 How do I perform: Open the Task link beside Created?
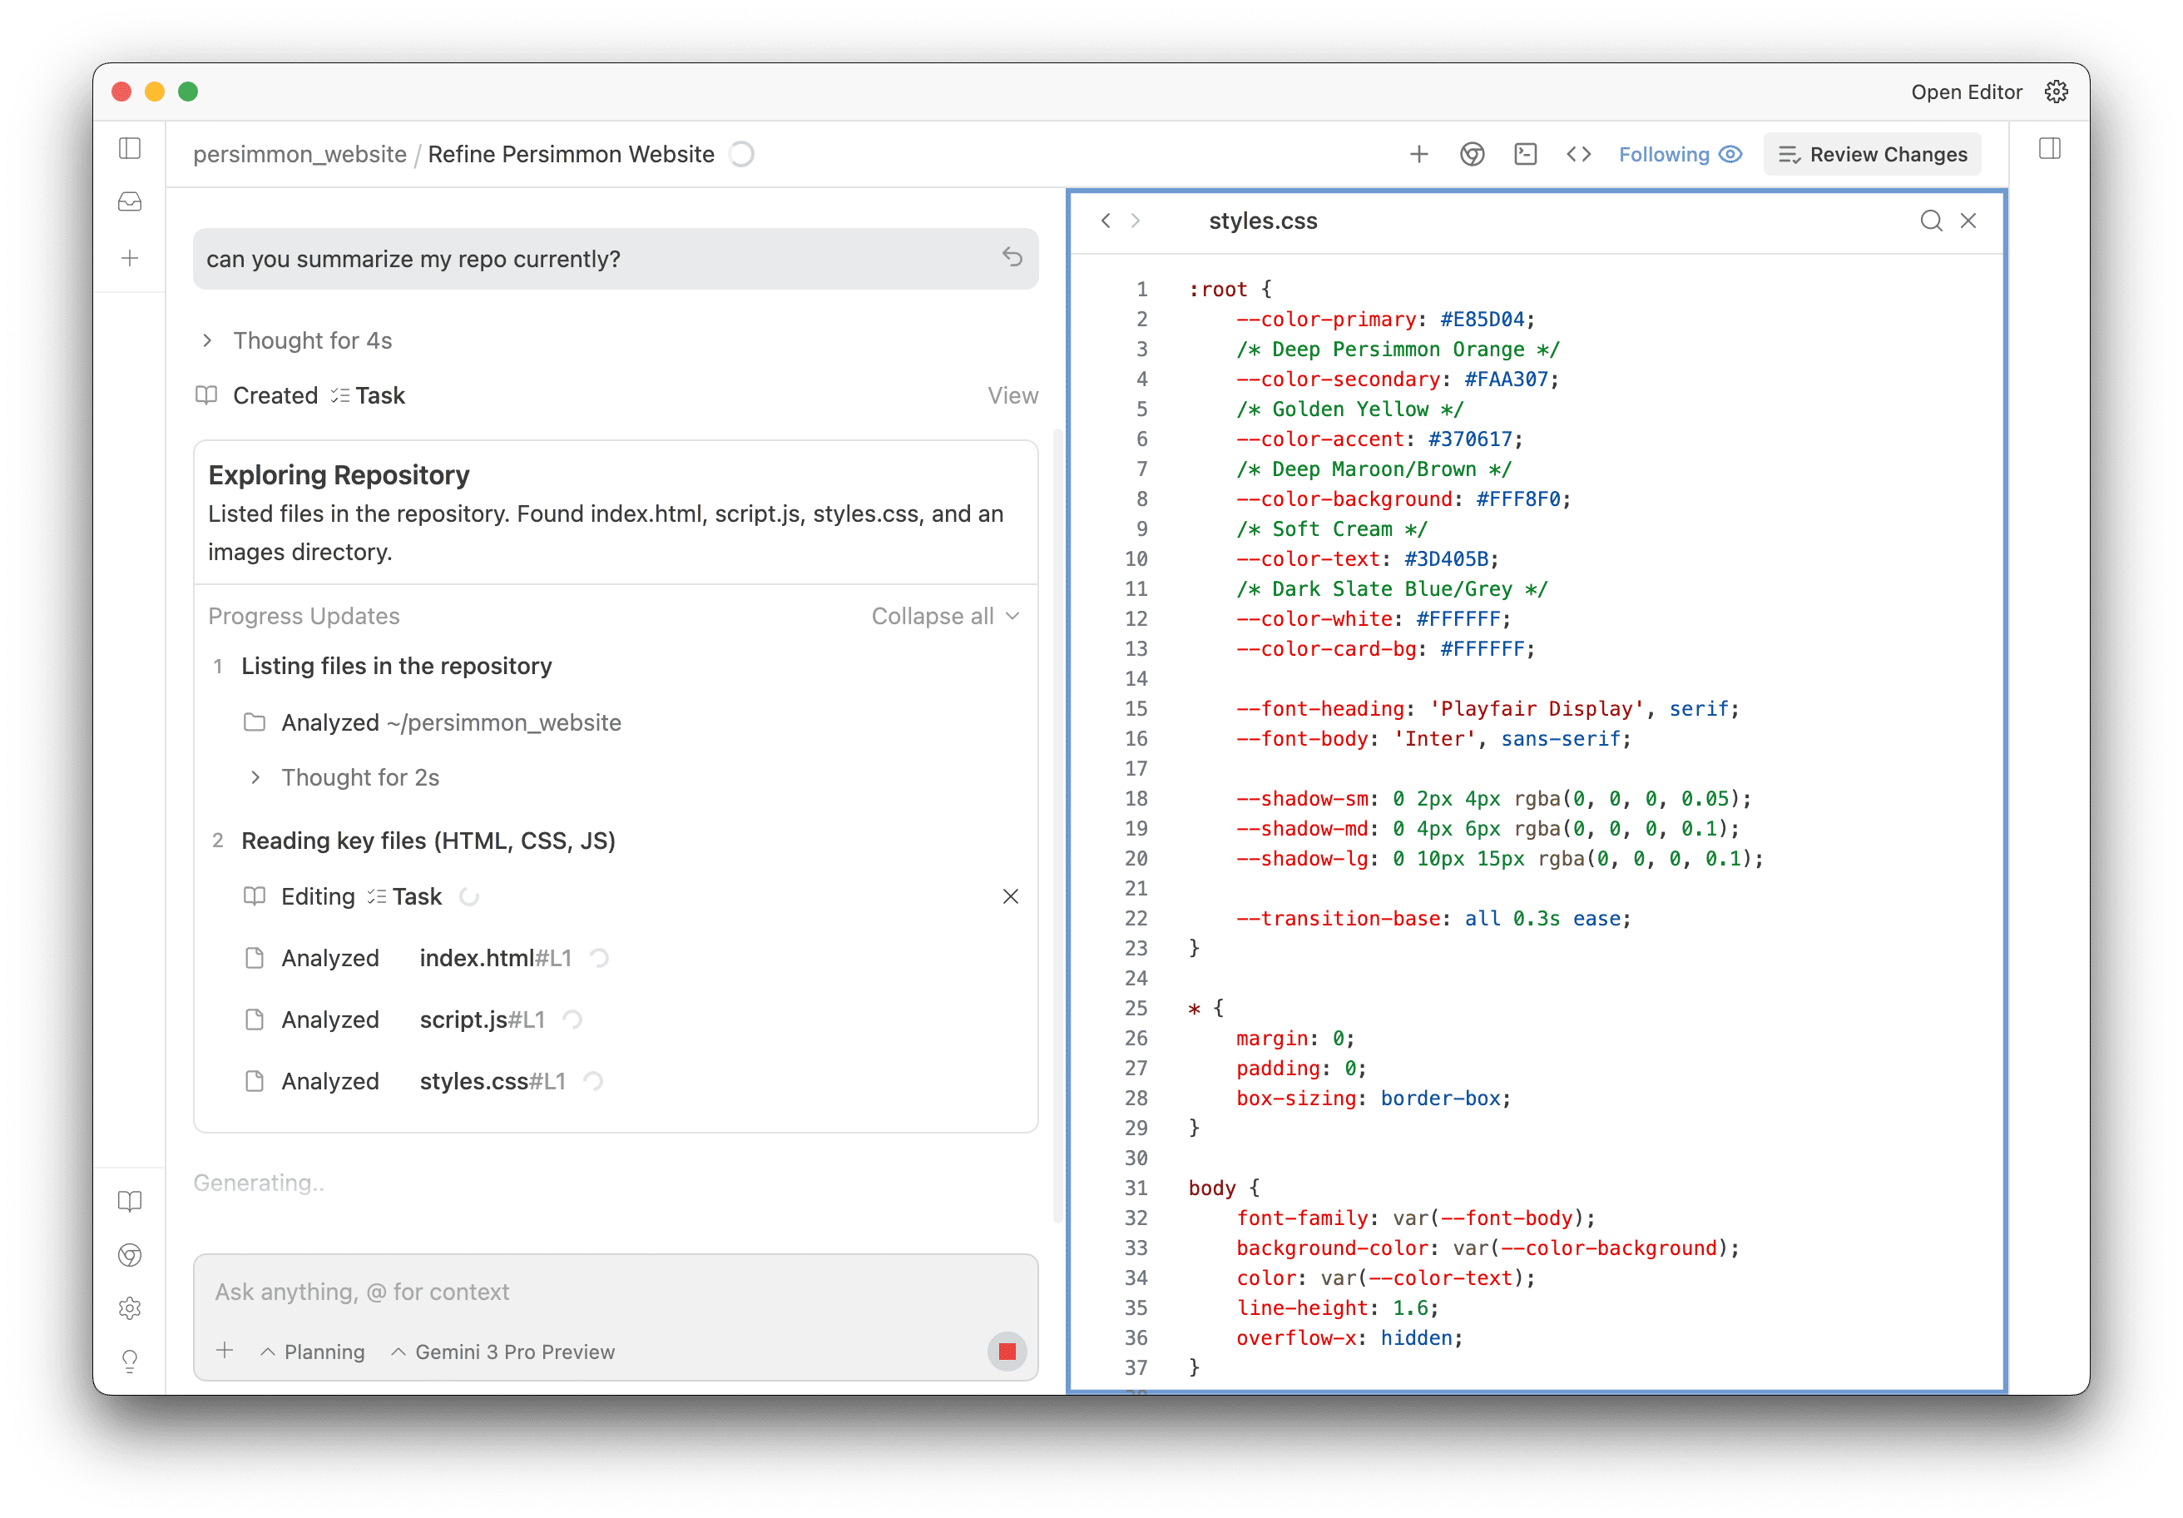[368, 394]
